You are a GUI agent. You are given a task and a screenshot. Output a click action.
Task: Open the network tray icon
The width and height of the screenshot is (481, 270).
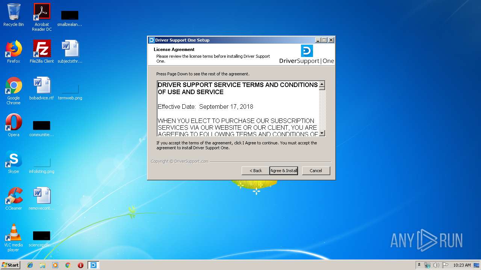coord(427,265)
